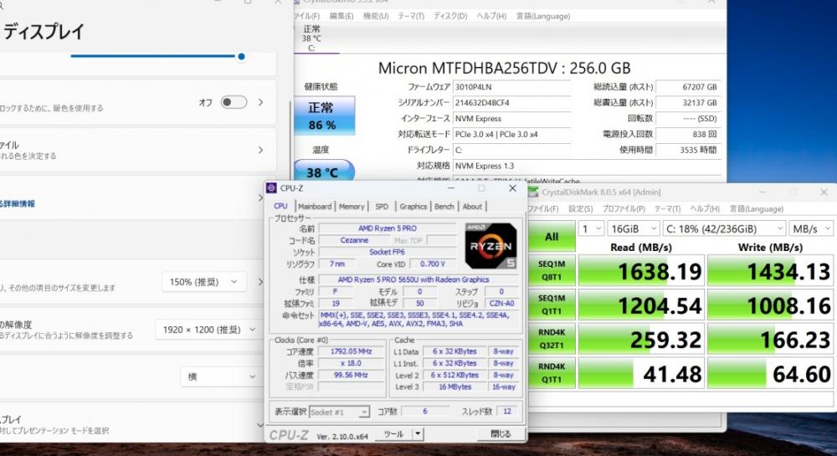This screenshot has width=837, height=456.
Task: Open 機能(U) menu in CrystalDiskInfo
Action: coord(376,16)
